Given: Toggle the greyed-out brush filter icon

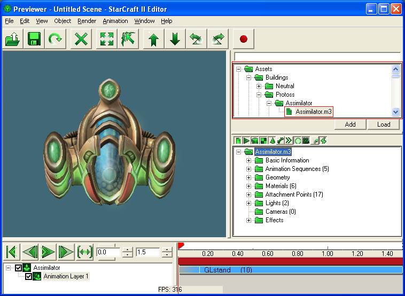Looking at the screenshot, I should (x=315, y=141).
